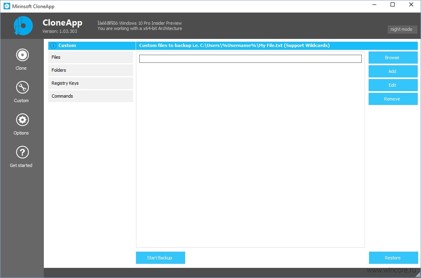421x278 pixels.
Task: Maximize the CloneApp window
Action: click(x=392, y=4)
